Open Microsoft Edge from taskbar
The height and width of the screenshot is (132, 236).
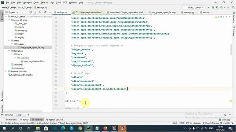pos(63,128)
